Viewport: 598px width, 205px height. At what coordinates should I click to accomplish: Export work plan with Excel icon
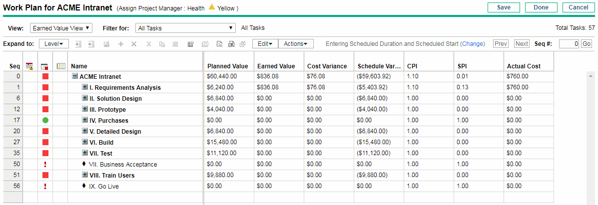tap(231, 44)
